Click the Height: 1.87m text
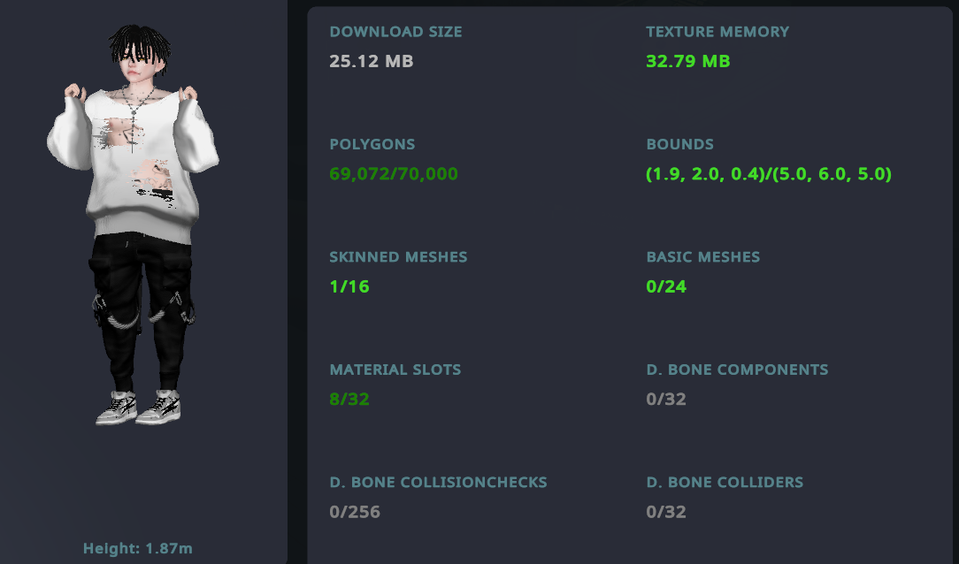This screenshot has width=959, height=564. 138,548
